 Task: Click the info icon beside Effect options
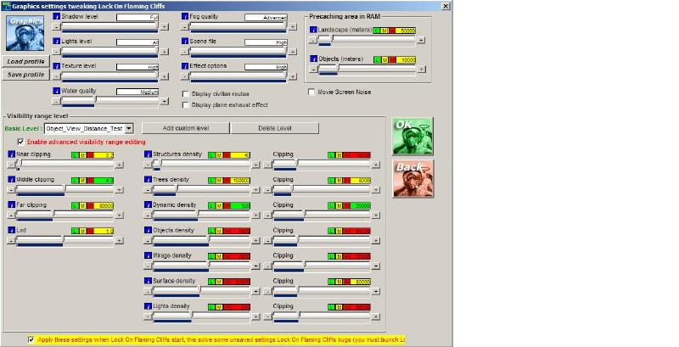point(185,66)
